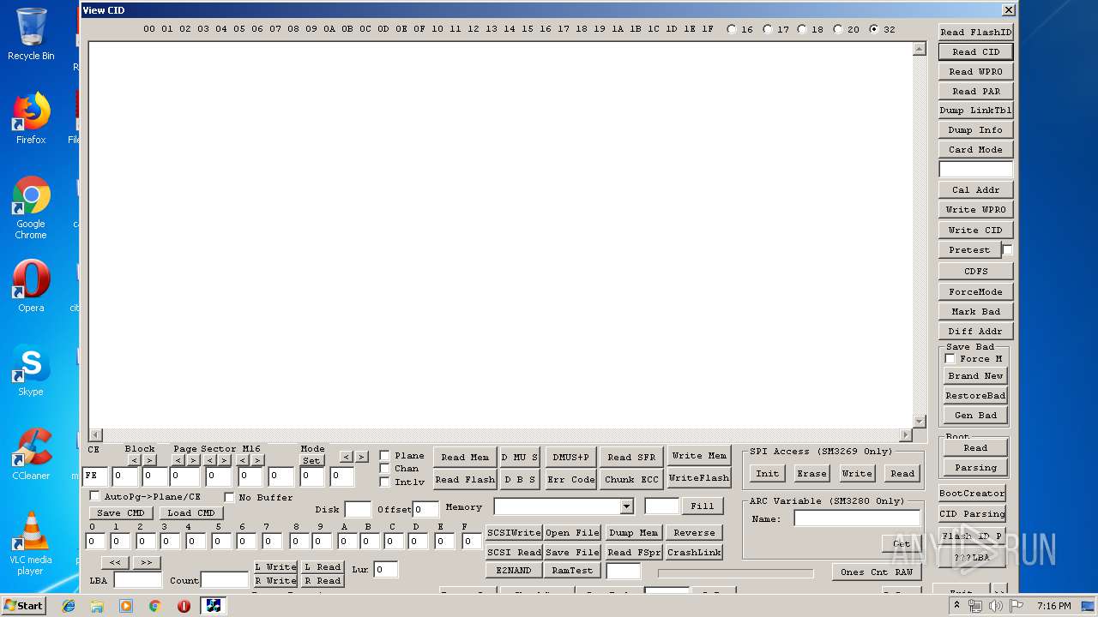Screen dimensions: 1098x617
Task: Open Google Chrome desktop shortcut
Action: 31,207
